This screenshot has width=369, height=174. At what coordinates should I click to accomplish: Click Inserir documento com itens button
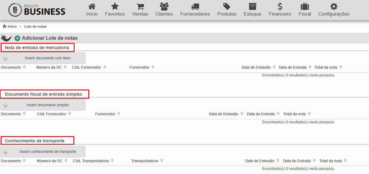[x=43, y=58]
